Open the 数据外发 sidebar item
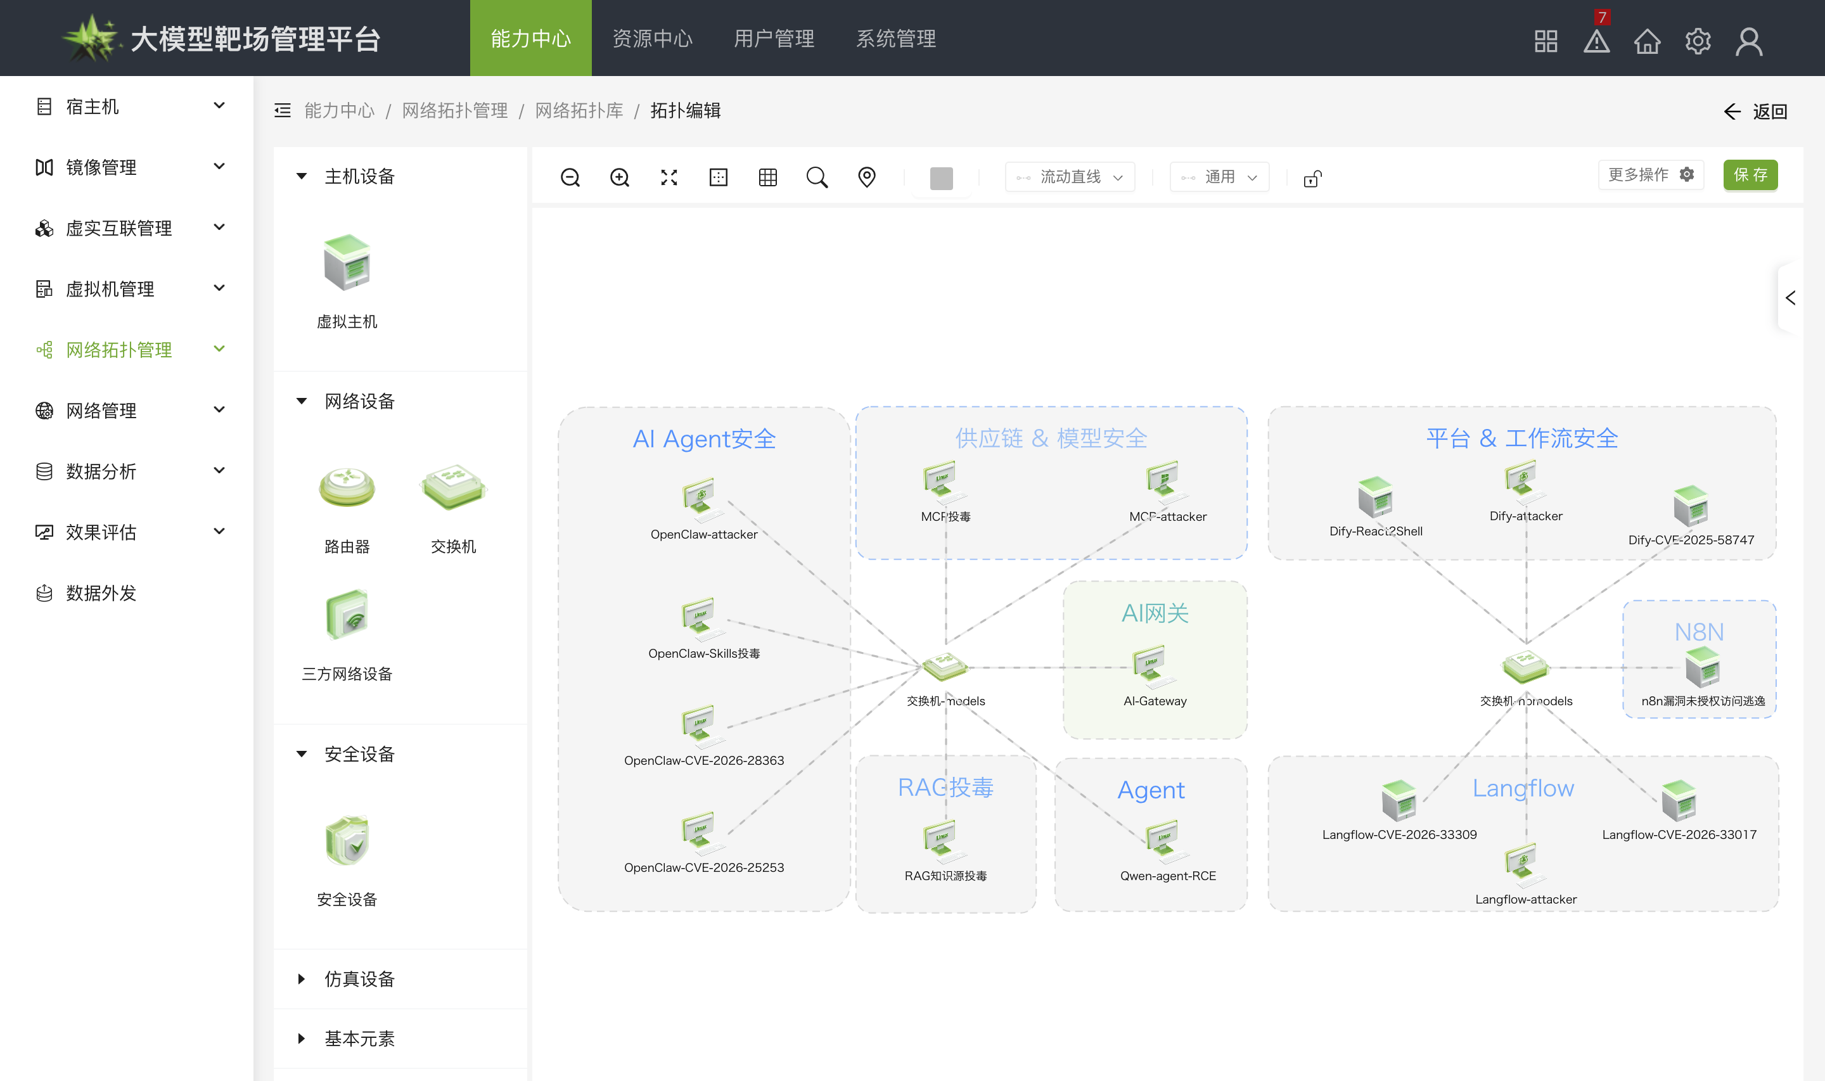Screen dimensions: 1825x1081 tap(127, 593)
